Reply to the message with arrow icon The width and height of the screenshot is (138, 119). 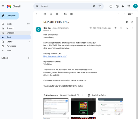coord(127,28)
